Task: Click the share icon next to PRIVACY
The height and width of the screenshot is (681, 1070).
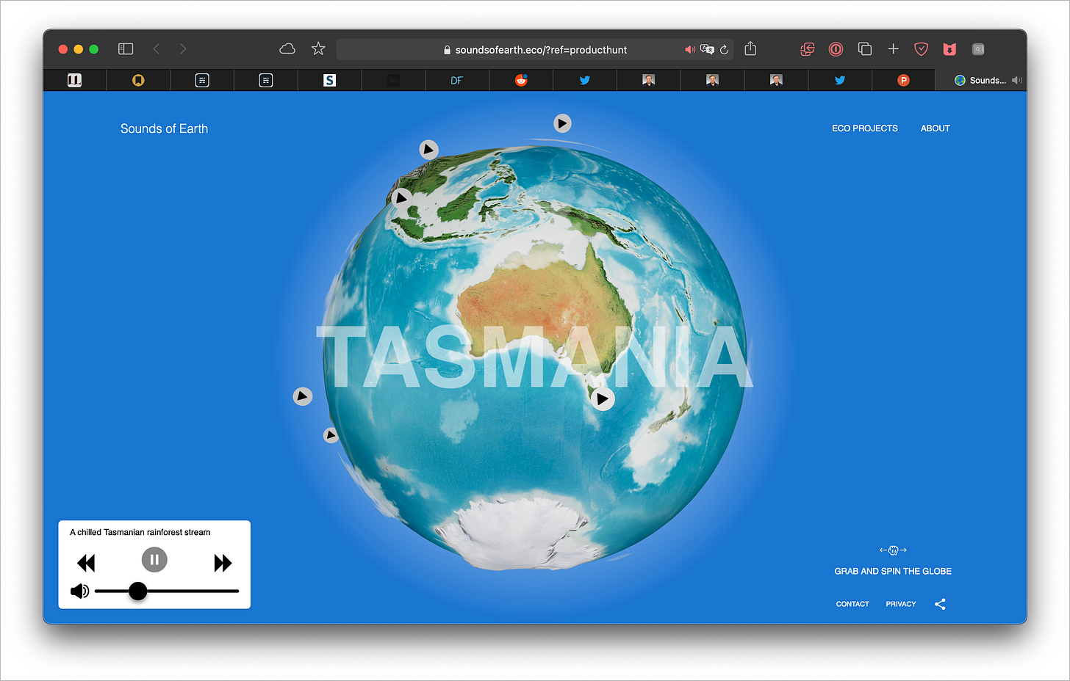Action: tap(940, 604)
